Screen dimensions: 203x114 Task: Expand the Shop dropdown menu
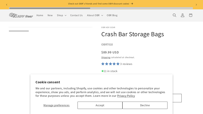pos(62,15)
